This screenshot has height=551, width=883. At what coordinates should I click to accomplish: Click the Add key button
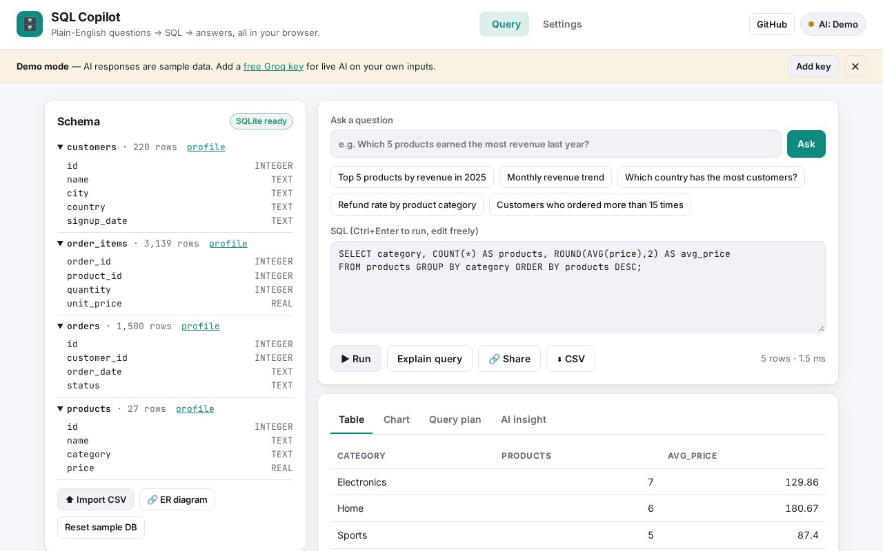[x=813, y=66]
